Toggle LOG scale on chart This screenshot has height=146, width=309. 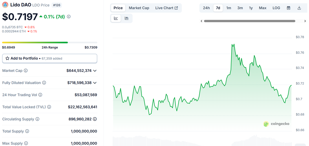[276, 8]
